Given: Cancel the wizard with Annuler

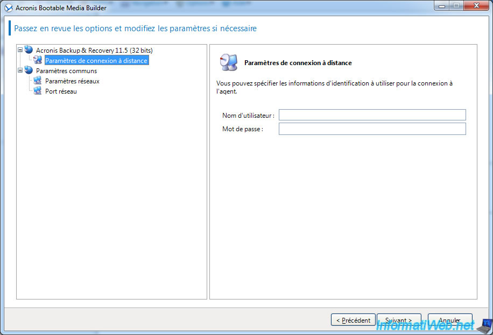Looking at the screenshot, I should coord(450,320).
